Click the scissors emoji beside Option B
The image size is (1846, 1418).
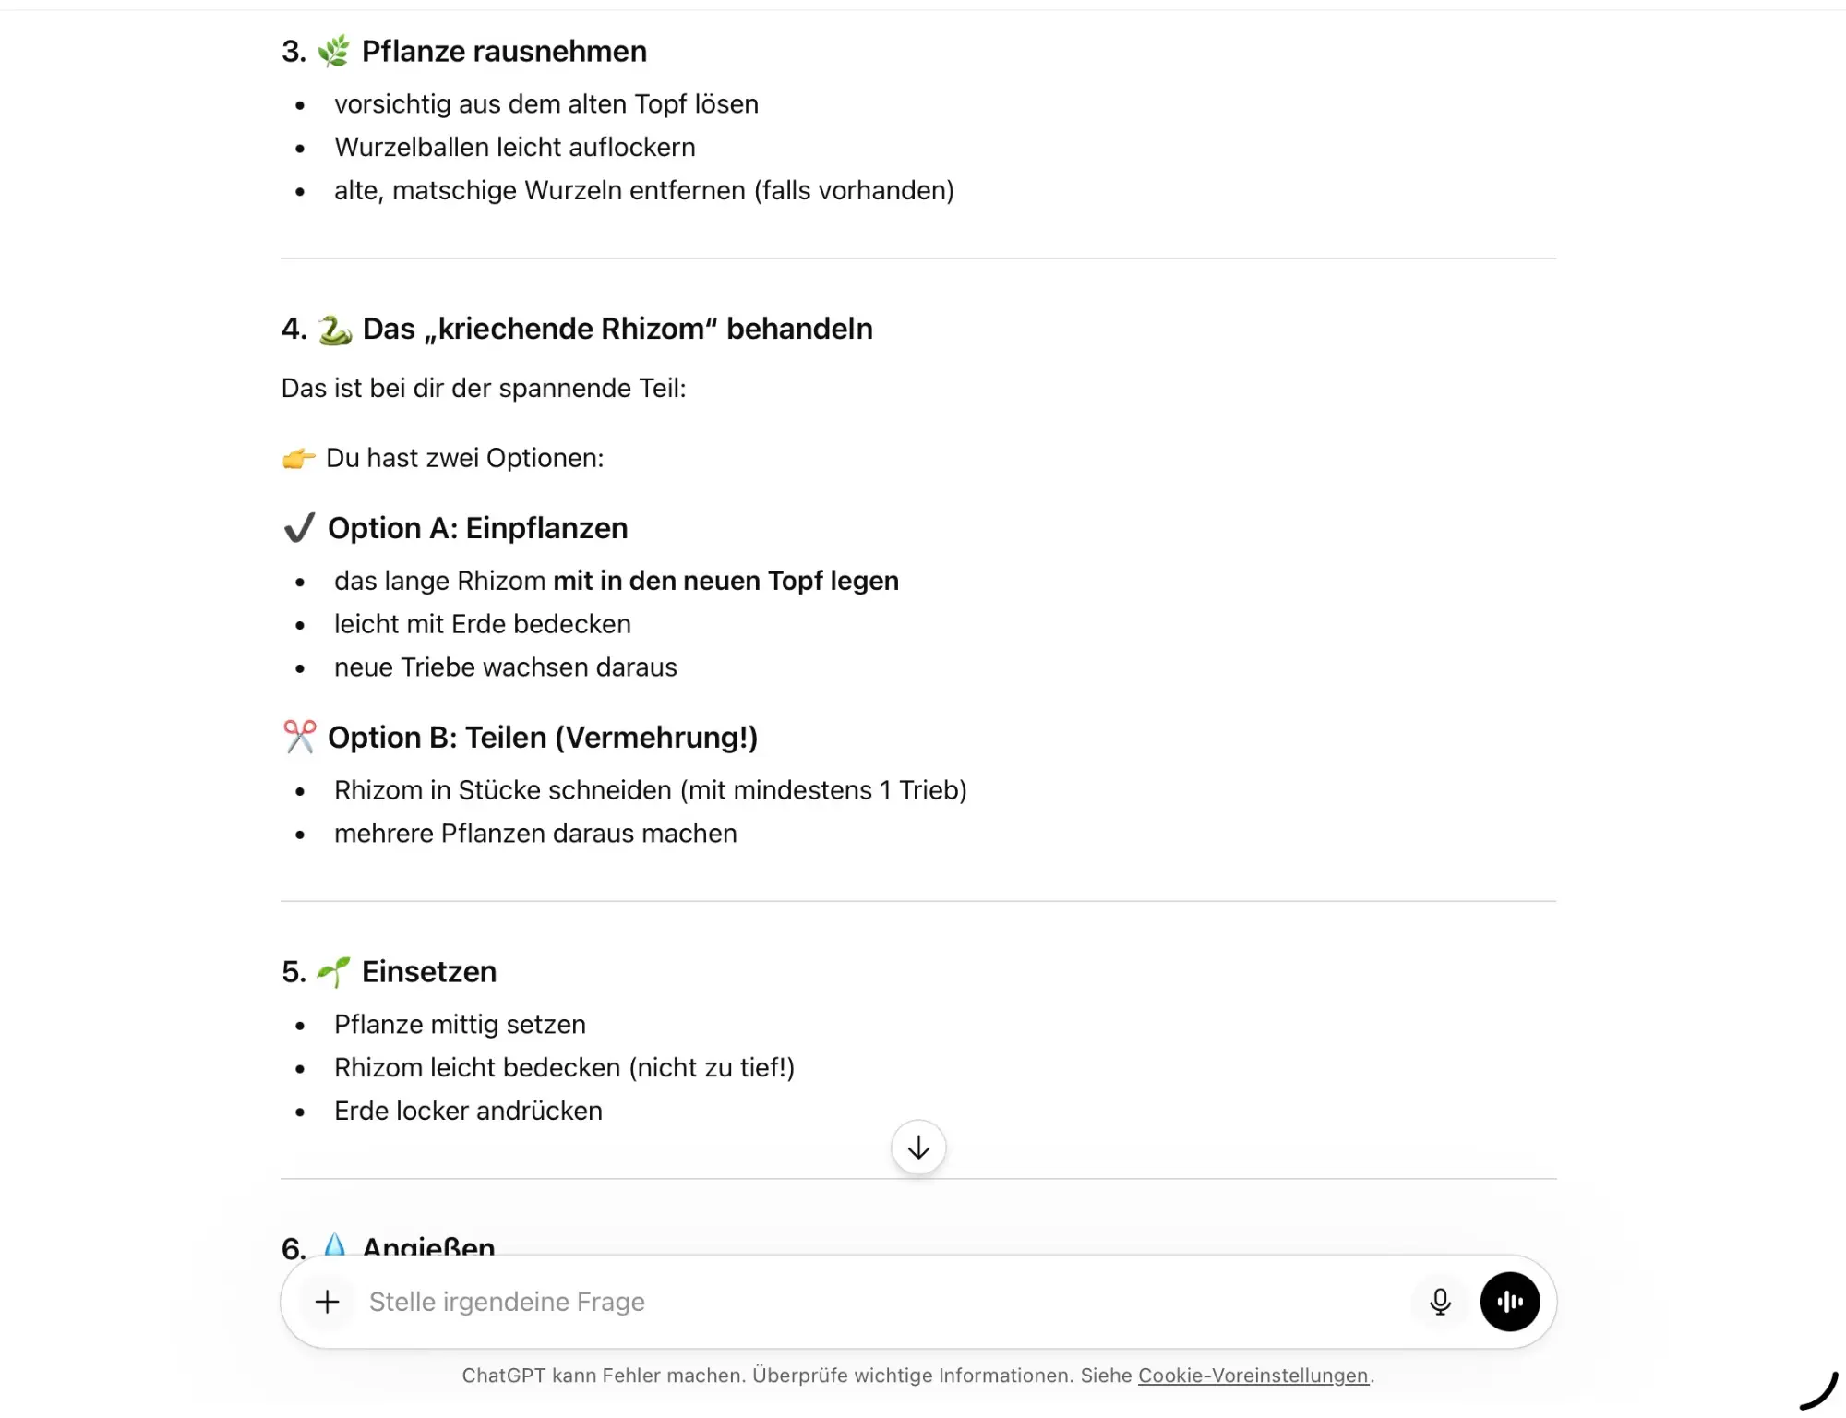(299, 737)
